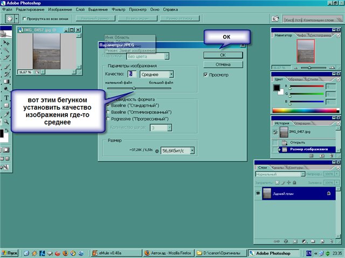Select the Gradient tool in toolbox
345x258 pixels.
tap(6, 81)
